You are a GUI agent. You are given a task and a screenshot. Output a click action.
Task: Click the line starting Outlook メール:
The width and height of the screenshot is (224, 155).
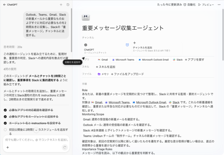coord(117,125)
